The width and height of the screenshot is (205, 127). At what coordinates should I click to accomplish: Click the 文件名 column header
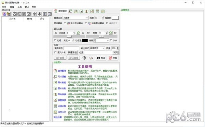[x=12, y=19]
